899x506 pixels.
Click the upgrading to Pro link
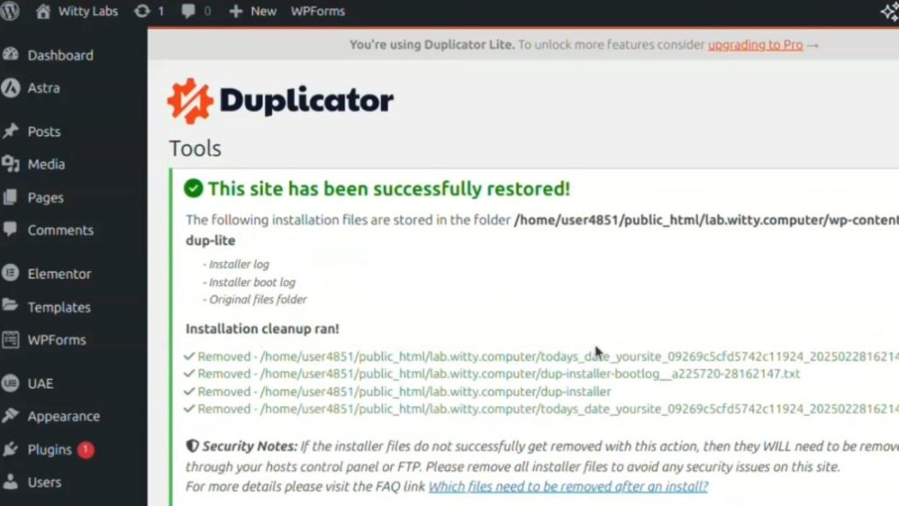click(x=755, y=45)
